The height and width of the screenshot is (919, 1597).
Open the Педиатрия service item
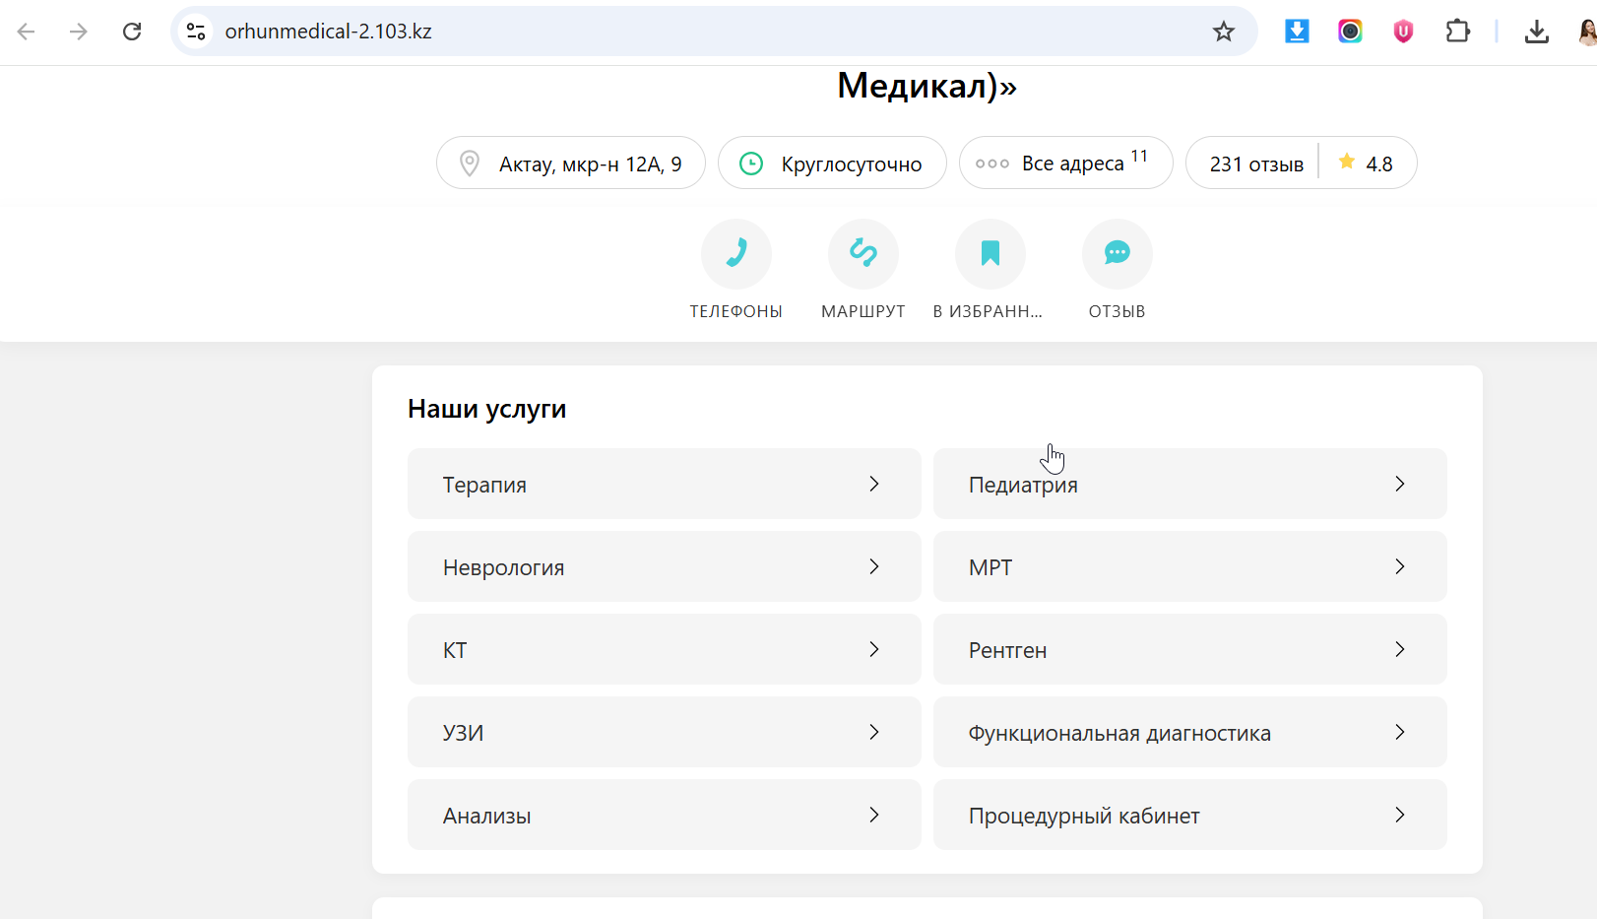tap(1188, 484)
